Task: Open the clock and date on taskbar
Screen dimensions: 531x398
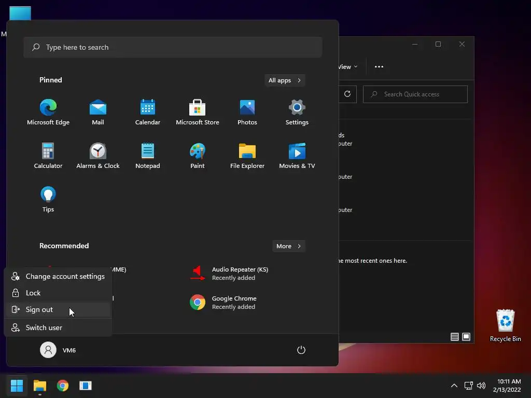Action: pos(507,386)
